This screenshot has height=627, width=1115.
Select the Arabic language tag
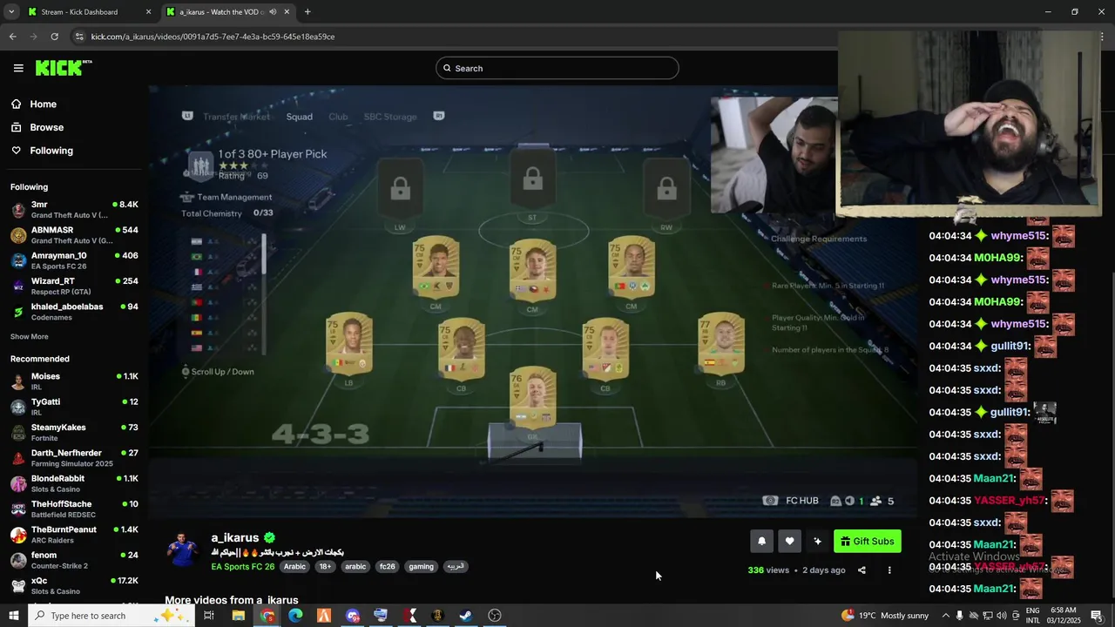click(294, 567)
